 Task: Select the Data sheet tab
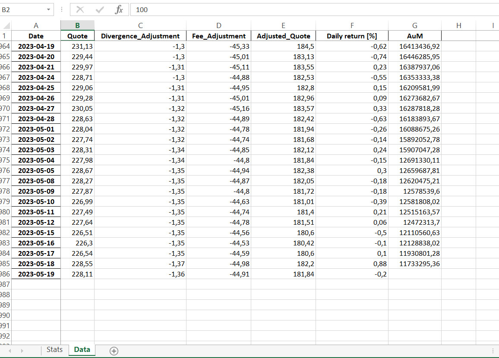tap(82, 350)
